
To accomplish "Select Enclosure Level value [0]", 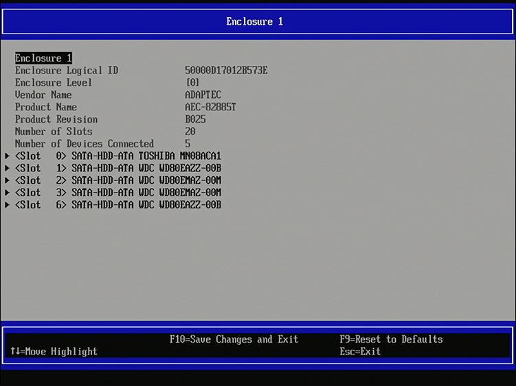I will click(192, 82).
